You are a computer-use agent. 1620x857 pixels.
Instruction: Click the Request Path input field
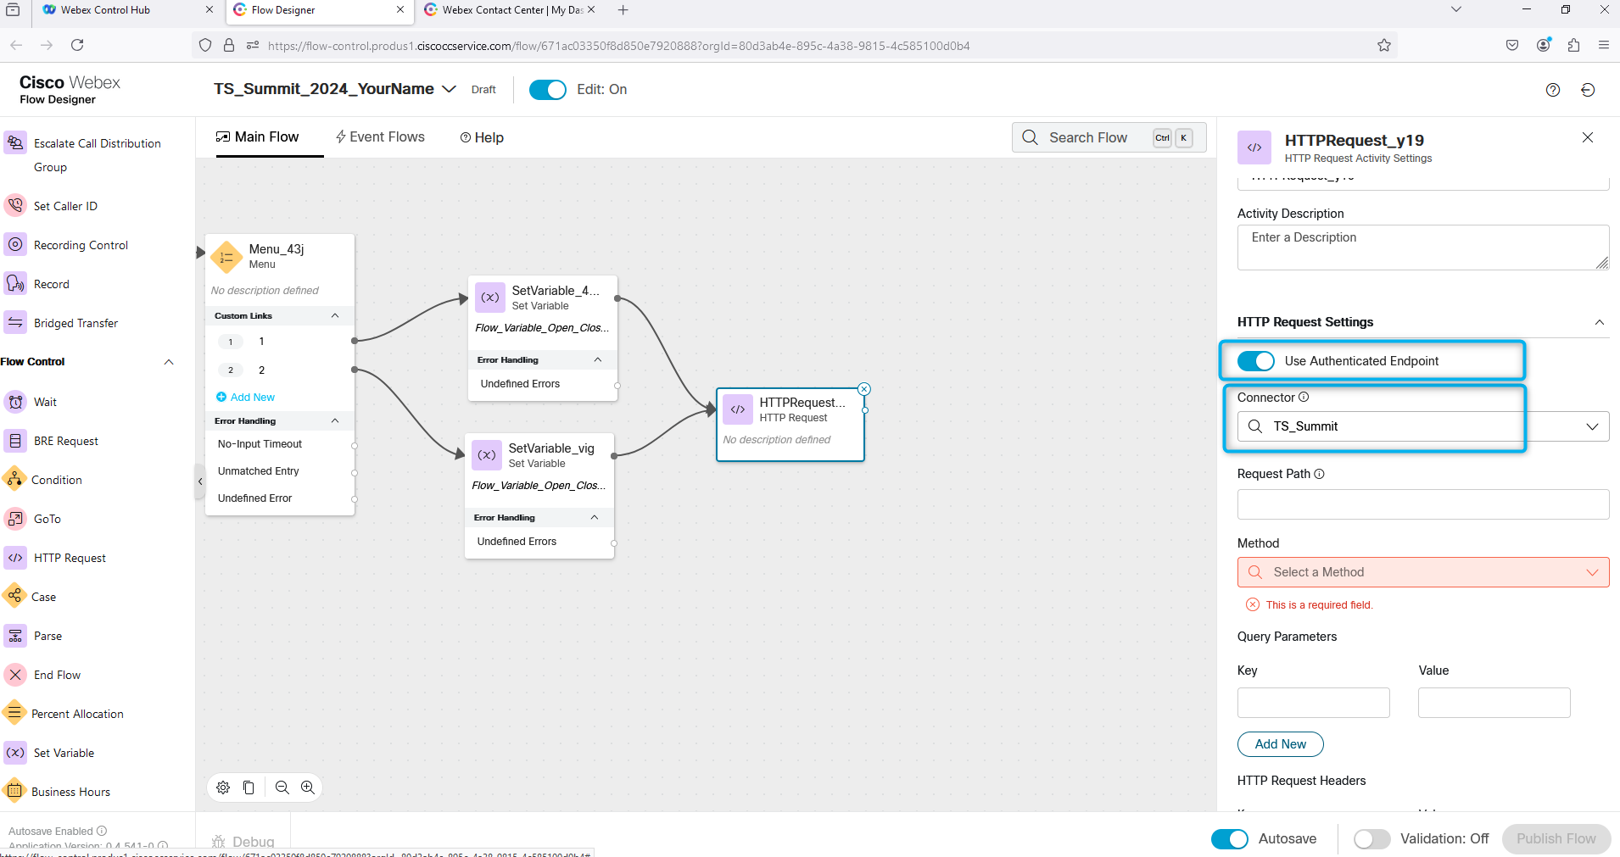pyautogui.click(x=1423, y=504)
